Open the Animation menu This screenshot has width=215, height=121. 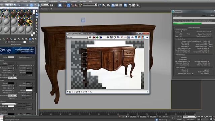(43, 1)
